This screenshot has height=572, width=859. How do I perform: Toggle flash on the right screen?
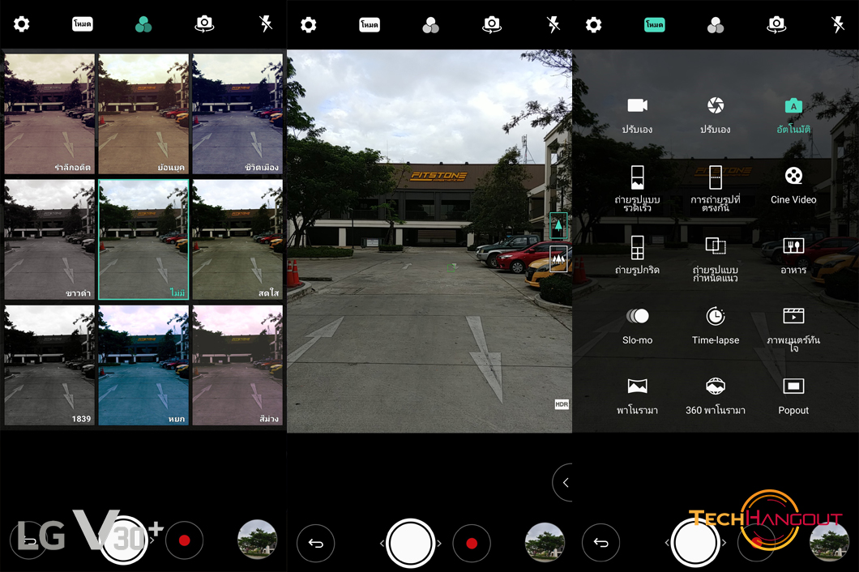tap(838, 24)
